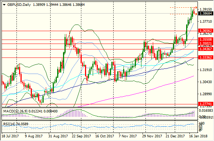This screenshot has width=214, height=141.
Task: Select the 1.34367 red price level label
Action: click(x=206, y=49)
